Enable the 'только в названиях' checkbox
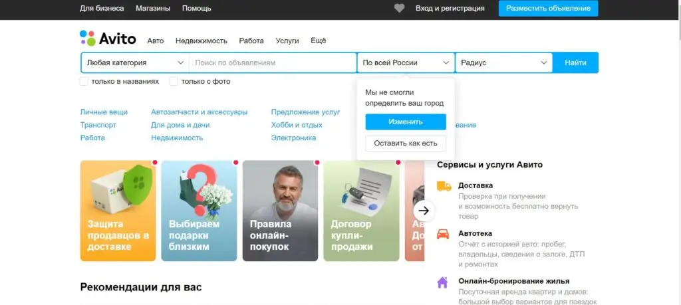681x305 pixels. point(84,82)
